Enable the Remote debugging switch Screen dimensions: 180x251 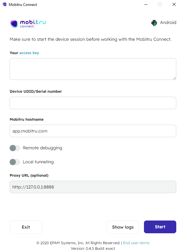[x=15, y=148]
